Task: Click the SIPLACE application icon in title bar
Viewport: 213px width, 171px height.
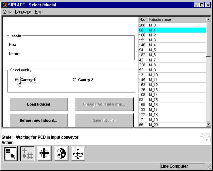Action: tap(4, 5)
